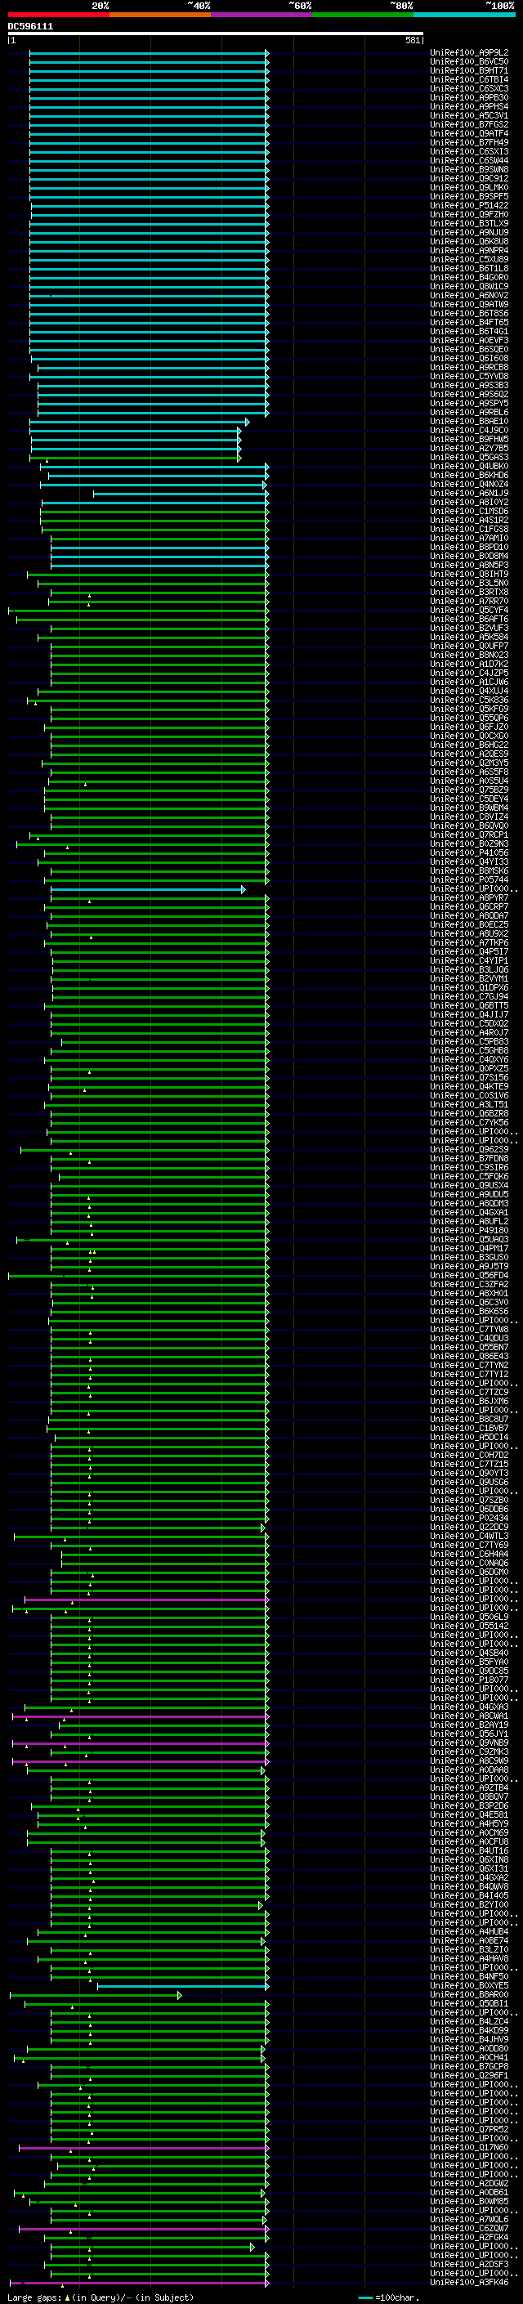Click the cyan ~100% identity legend bar
The height and width of the screenshot is (2304, 523).
[x=464, y=15]
